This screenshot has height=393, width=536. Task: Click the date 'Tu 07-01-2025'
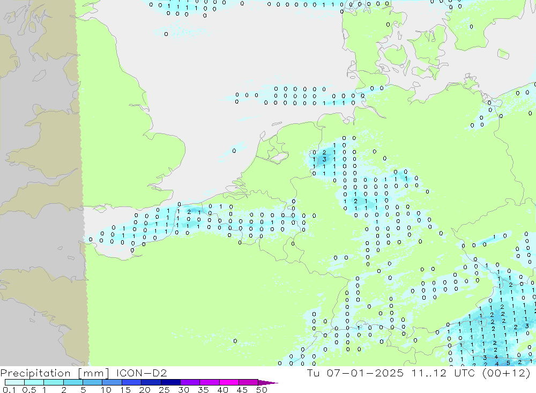[355, 373]
